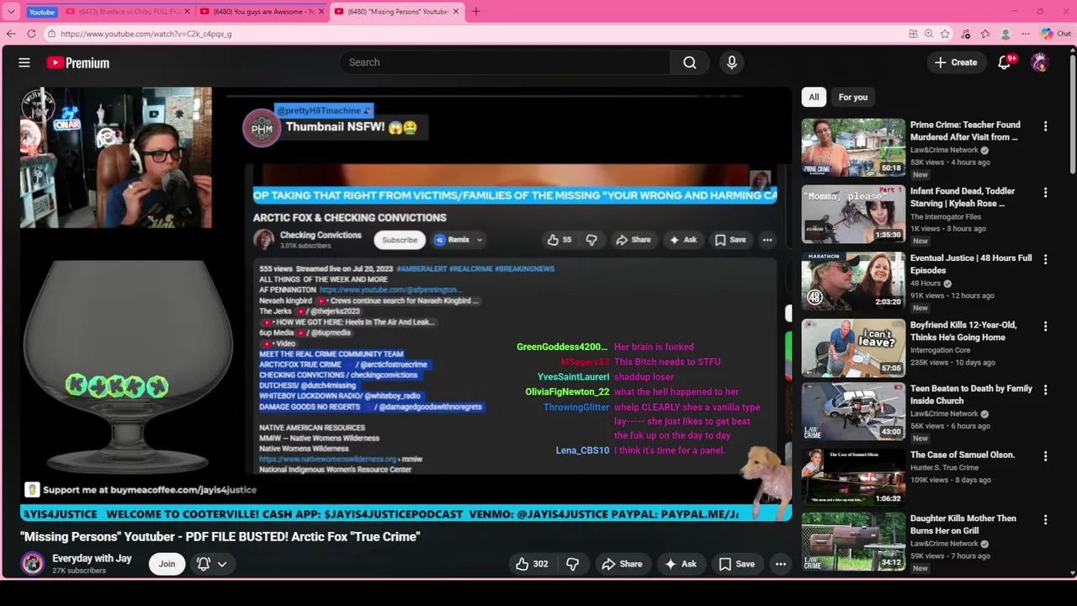Open Infant Found Dead Toddler Starving thumbnail

click(853, 214)
